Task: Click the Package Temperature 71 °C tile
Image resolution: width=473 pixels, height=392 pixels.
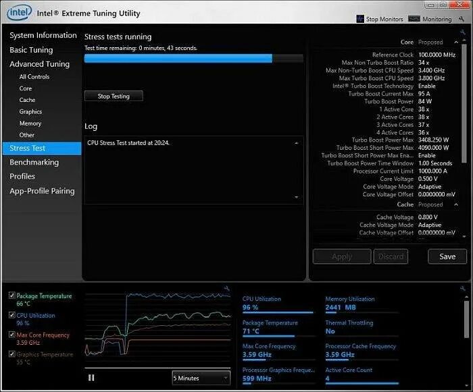Action: [x=278, y=328]
